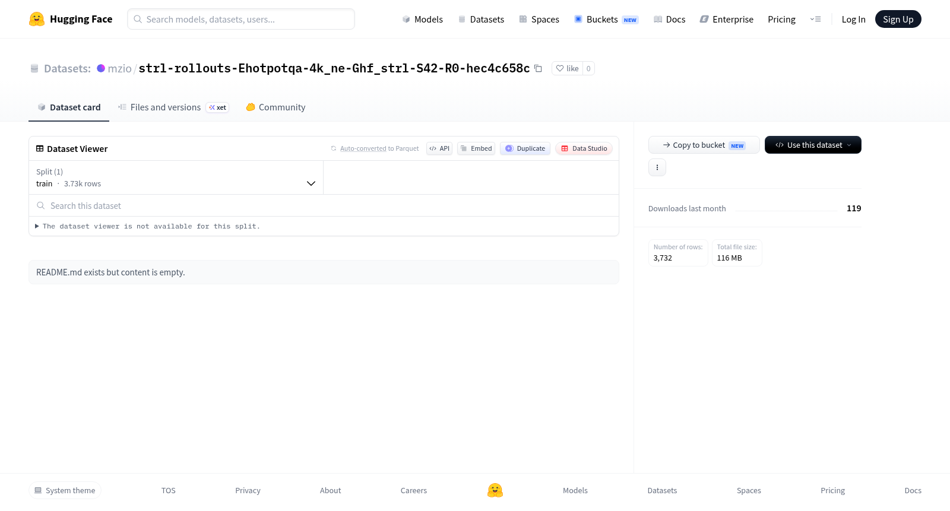Screen dimensions: 950x511
Task: Click the Hugging Face logo icon
Action: point(37,19)
